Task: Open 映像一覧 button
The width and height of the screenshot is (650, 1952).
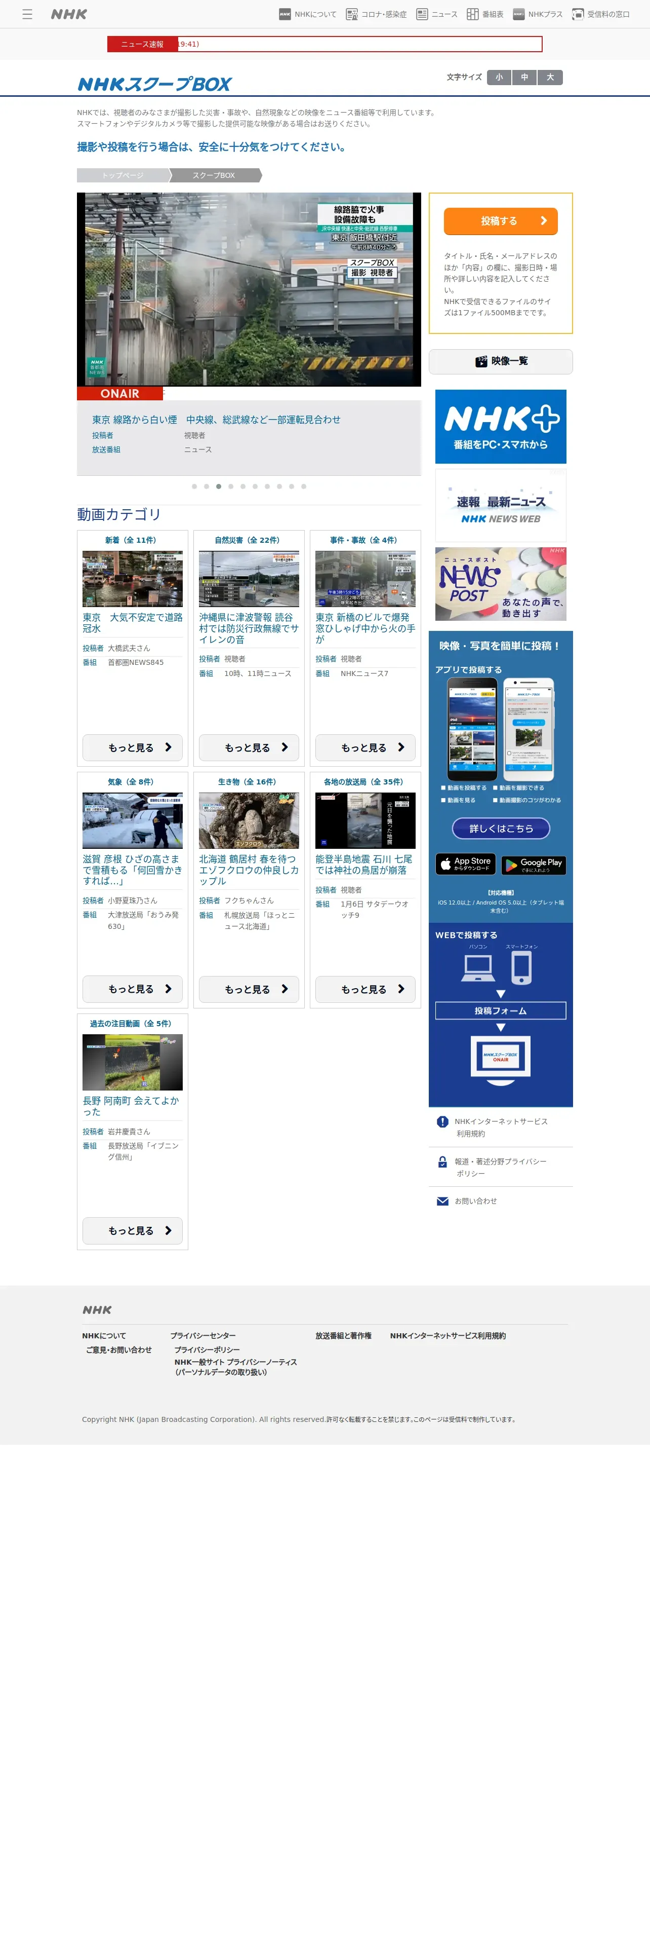Action: [501, 361]
